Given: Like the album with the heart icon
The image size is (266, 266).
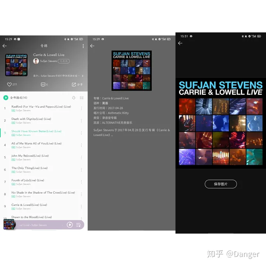Looking at the screenshot, I should (9, 85).
